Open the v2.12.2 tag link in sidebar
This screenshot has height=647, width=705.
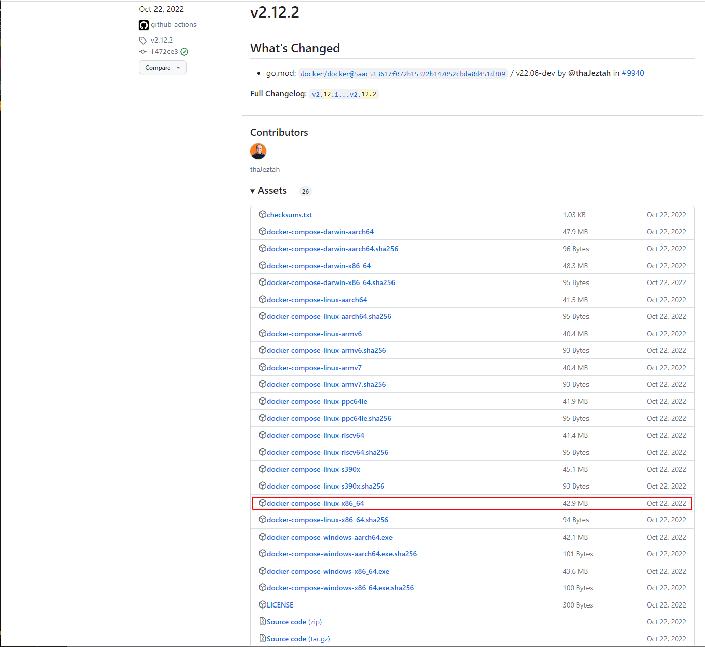coord(162,41)
